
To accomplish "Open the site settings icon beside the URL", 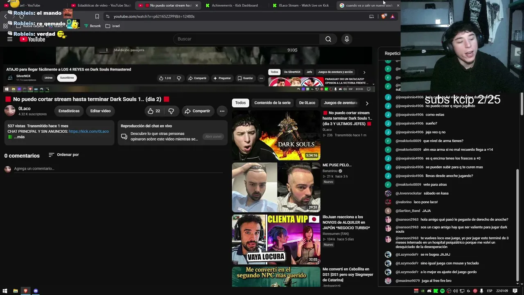I will point(107,16).
